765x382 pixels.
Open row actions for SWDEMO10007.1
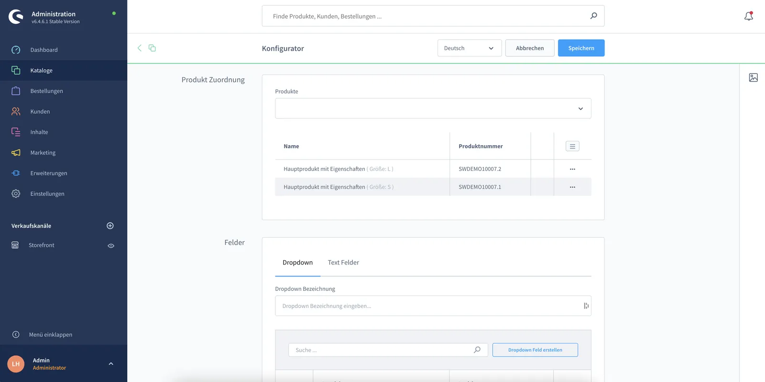tap(572, 187)
